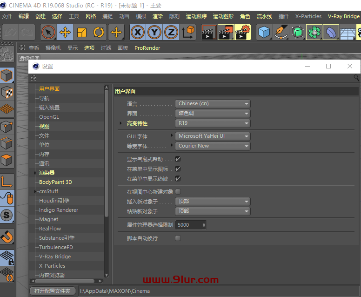Select OpenGL in settings tree
This screenshot has width=361, height=297.
pos(49,117)
